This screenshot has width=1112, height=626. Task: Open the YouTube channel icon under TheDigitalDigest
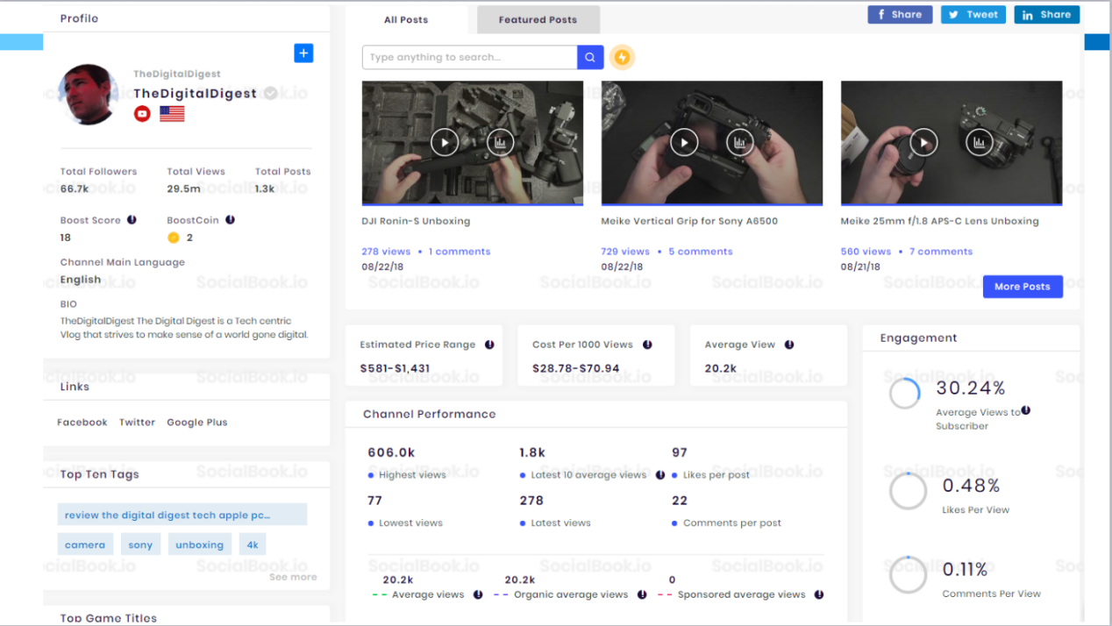coord(142,114)
